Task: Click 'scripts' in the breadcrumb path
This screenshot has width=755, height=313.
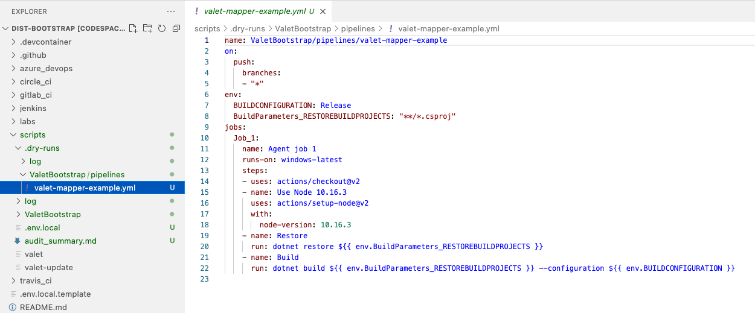Action: [x=207, y=28]
